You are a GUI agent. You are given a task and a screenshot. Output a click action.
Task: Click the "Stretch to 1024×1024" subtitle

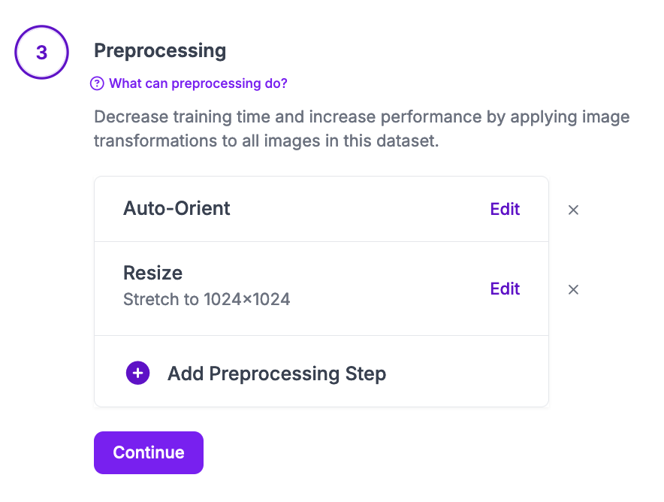207,299
